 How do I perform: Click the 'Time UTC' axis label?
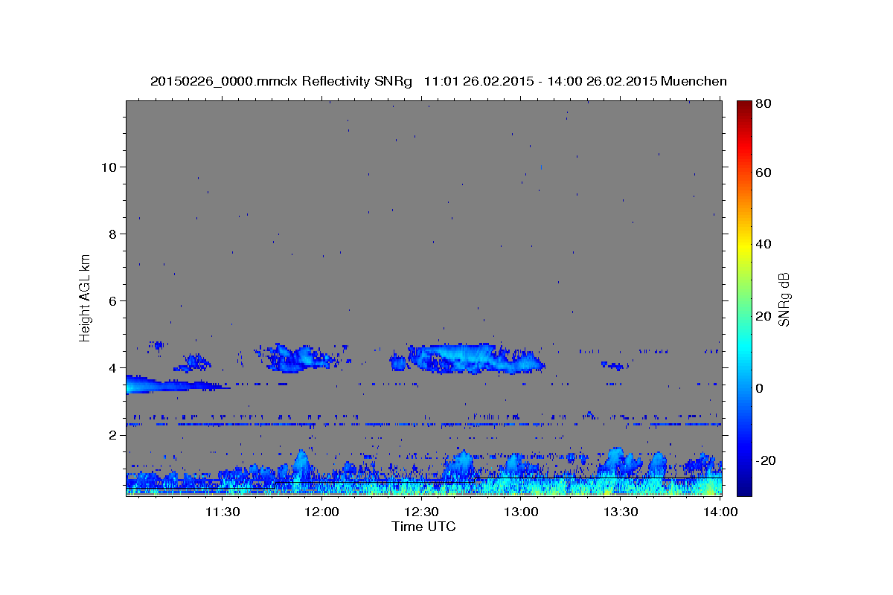[x=423, y=527]
